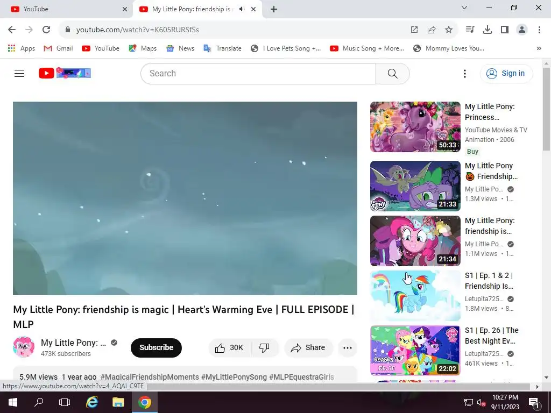
Task: Show more bookmarks with double chevron
Action: [539, 48]
